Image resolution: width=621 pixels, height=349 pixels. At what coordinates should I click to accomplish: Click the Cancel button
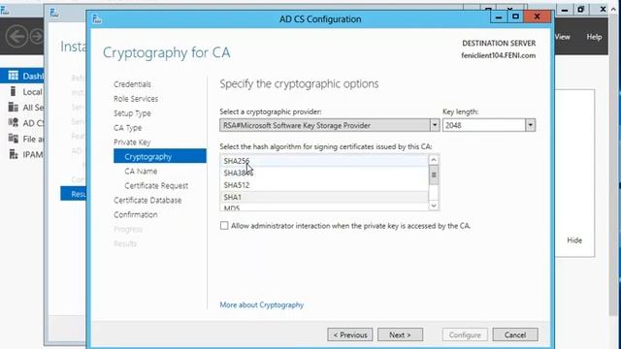[515, 334]
